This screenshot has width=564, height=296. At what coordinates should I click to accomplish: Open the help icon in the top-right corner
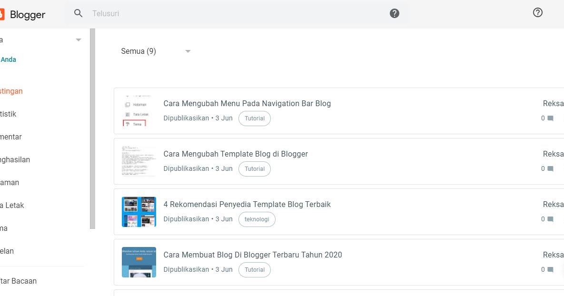tap(538, 12)
